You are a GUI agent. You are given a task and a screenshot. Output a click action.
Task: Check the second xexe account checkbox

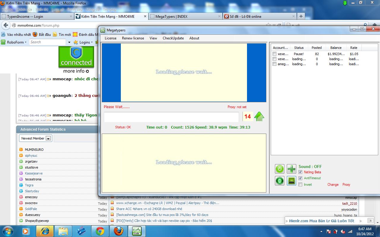(275, 59)
